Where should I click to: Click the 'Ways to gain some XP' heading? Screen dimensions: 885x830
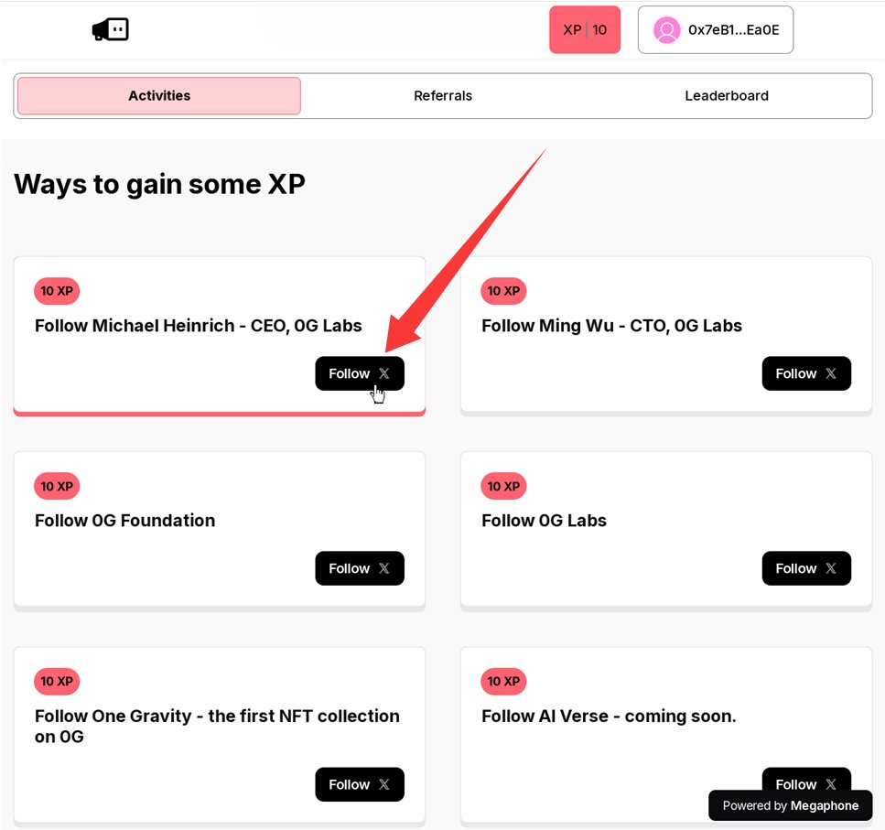click(160, 185)
